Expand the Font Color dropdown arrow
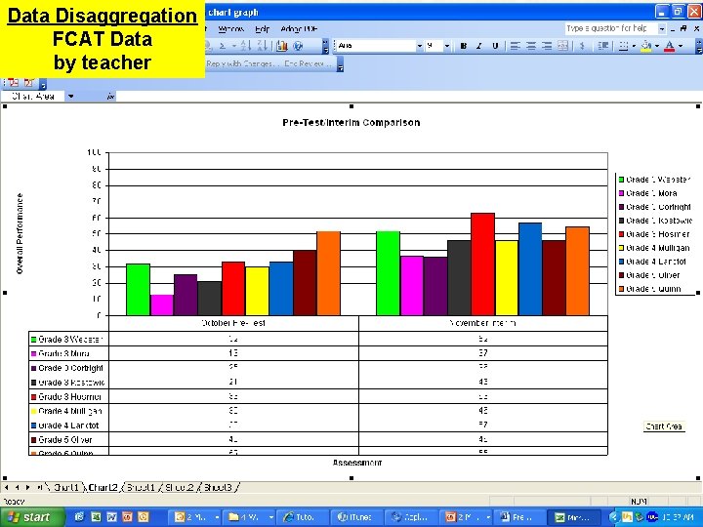This screenshot has width=703, height=527. tap(681, 46)
